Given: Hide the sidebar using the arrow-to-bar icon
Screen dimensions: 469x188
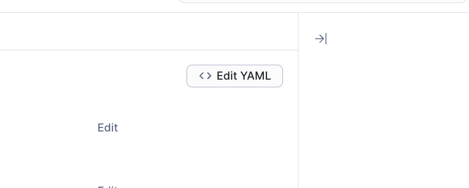Looking at the screenshot, I should (x=321, y=39).
